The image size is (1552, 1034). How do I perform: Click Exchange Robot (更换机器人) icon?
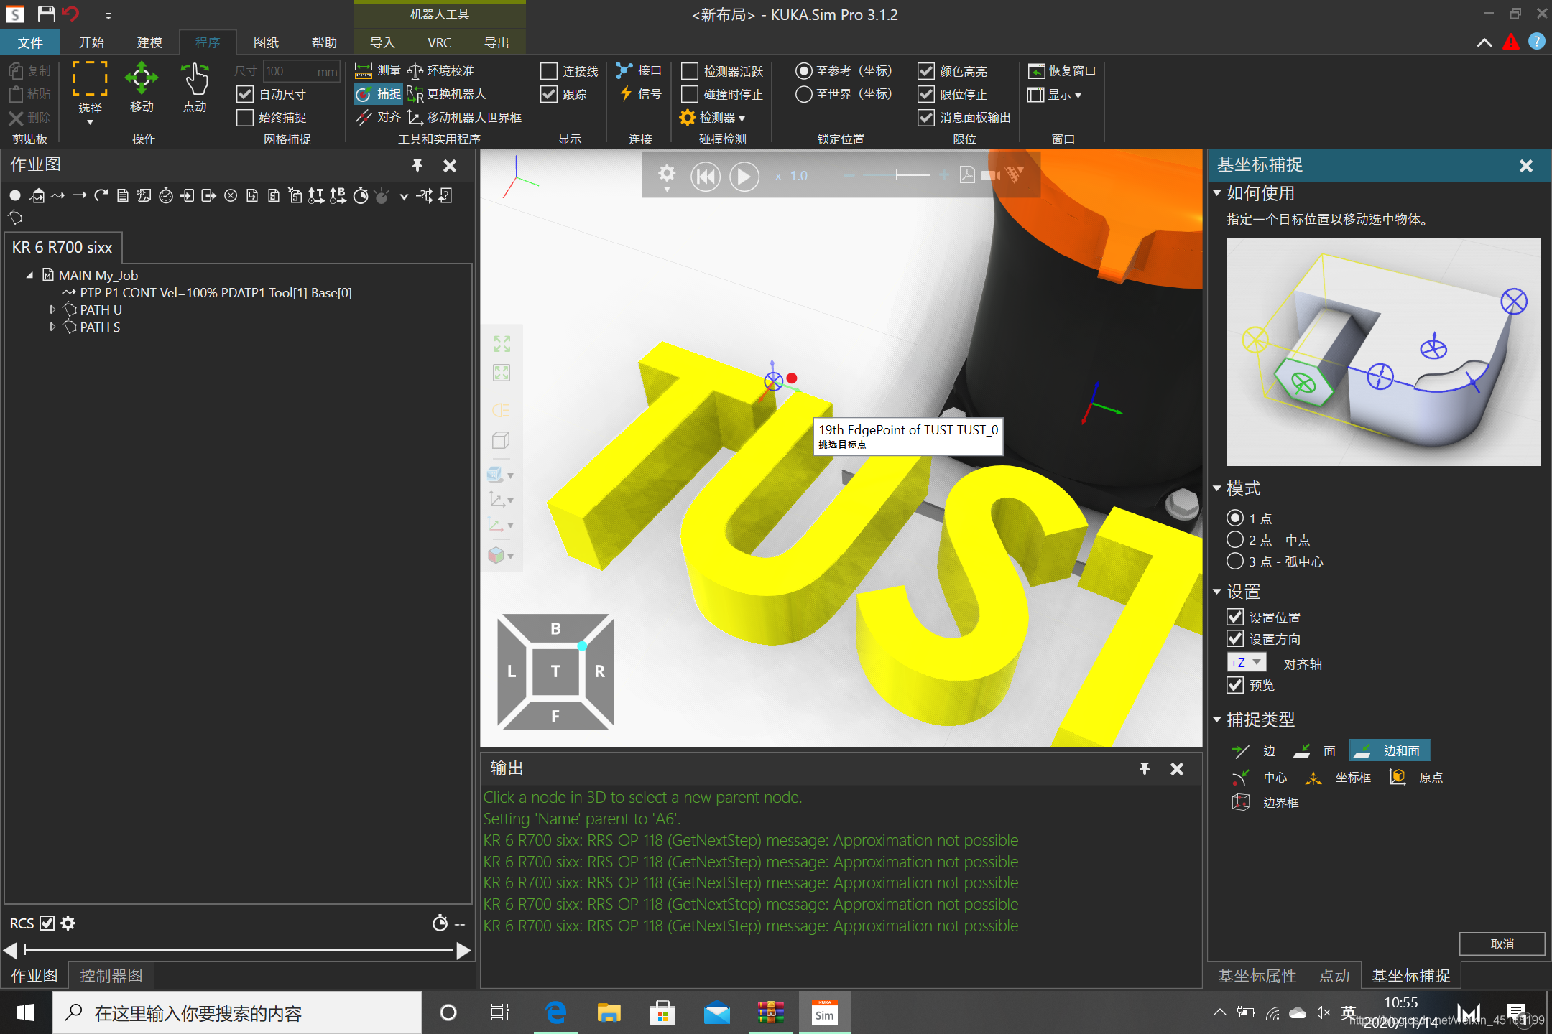[x=415, y=94]
